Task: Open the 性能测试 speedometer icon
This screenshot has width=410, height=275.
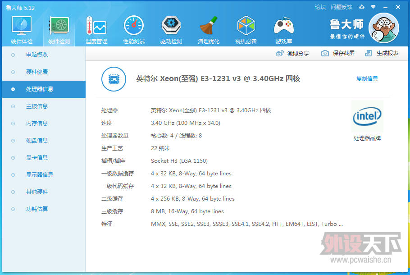Action: (x=134, y=29)
